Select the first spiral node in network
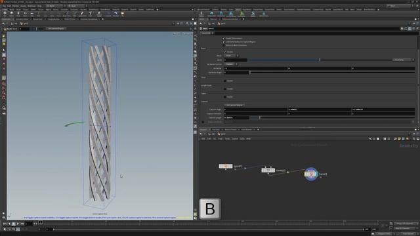 pyautogui.click(x=226, y=166)
